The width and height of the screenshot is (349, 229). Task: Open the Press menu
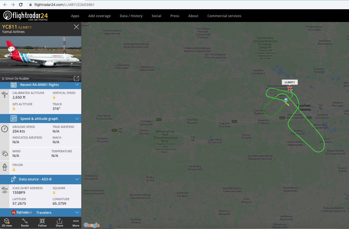point(175,16)
